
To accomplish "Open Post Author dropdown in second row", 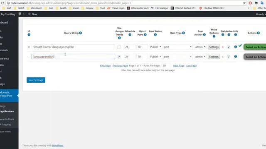I will pyautogui.click(x=200, y=57).
